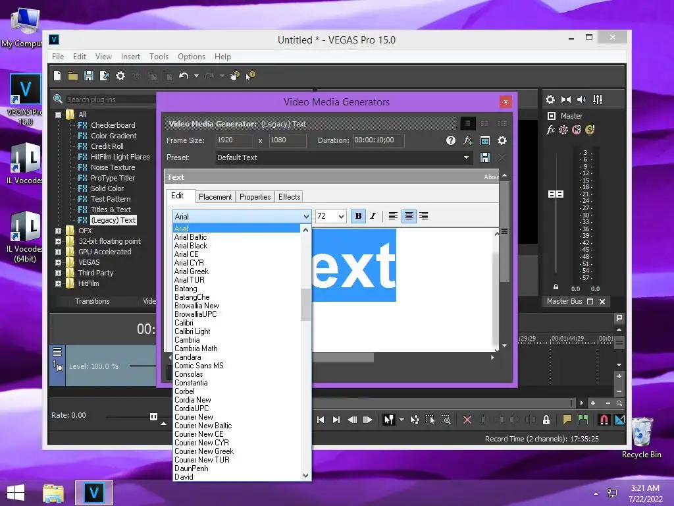Click the question mark help icon in generator

(450, 140)
